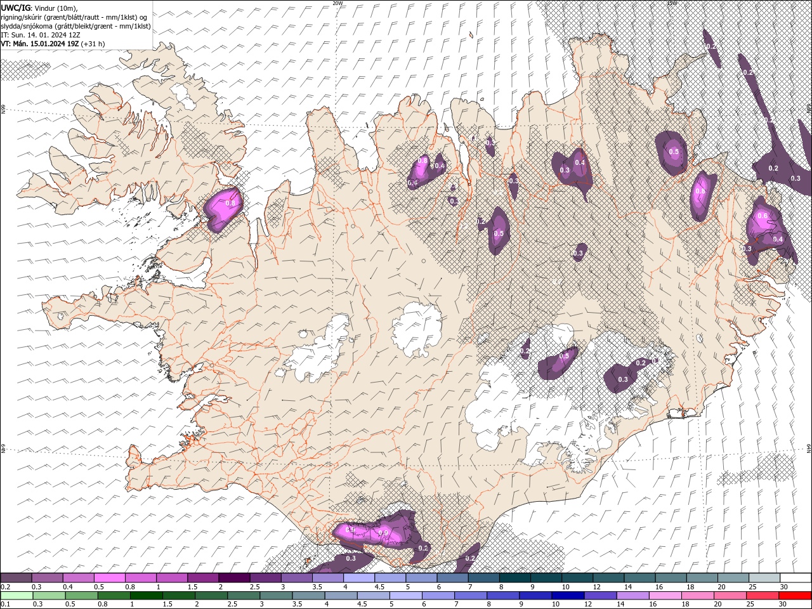Click the lower legend label 0.1

click(5, 605)
